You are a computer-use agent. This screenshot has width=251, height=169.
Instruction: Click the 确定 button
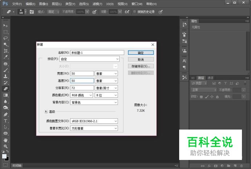point(141,53)
